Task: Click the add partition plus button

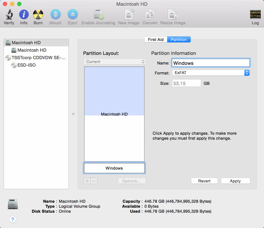Action: (x=87, y=181)
